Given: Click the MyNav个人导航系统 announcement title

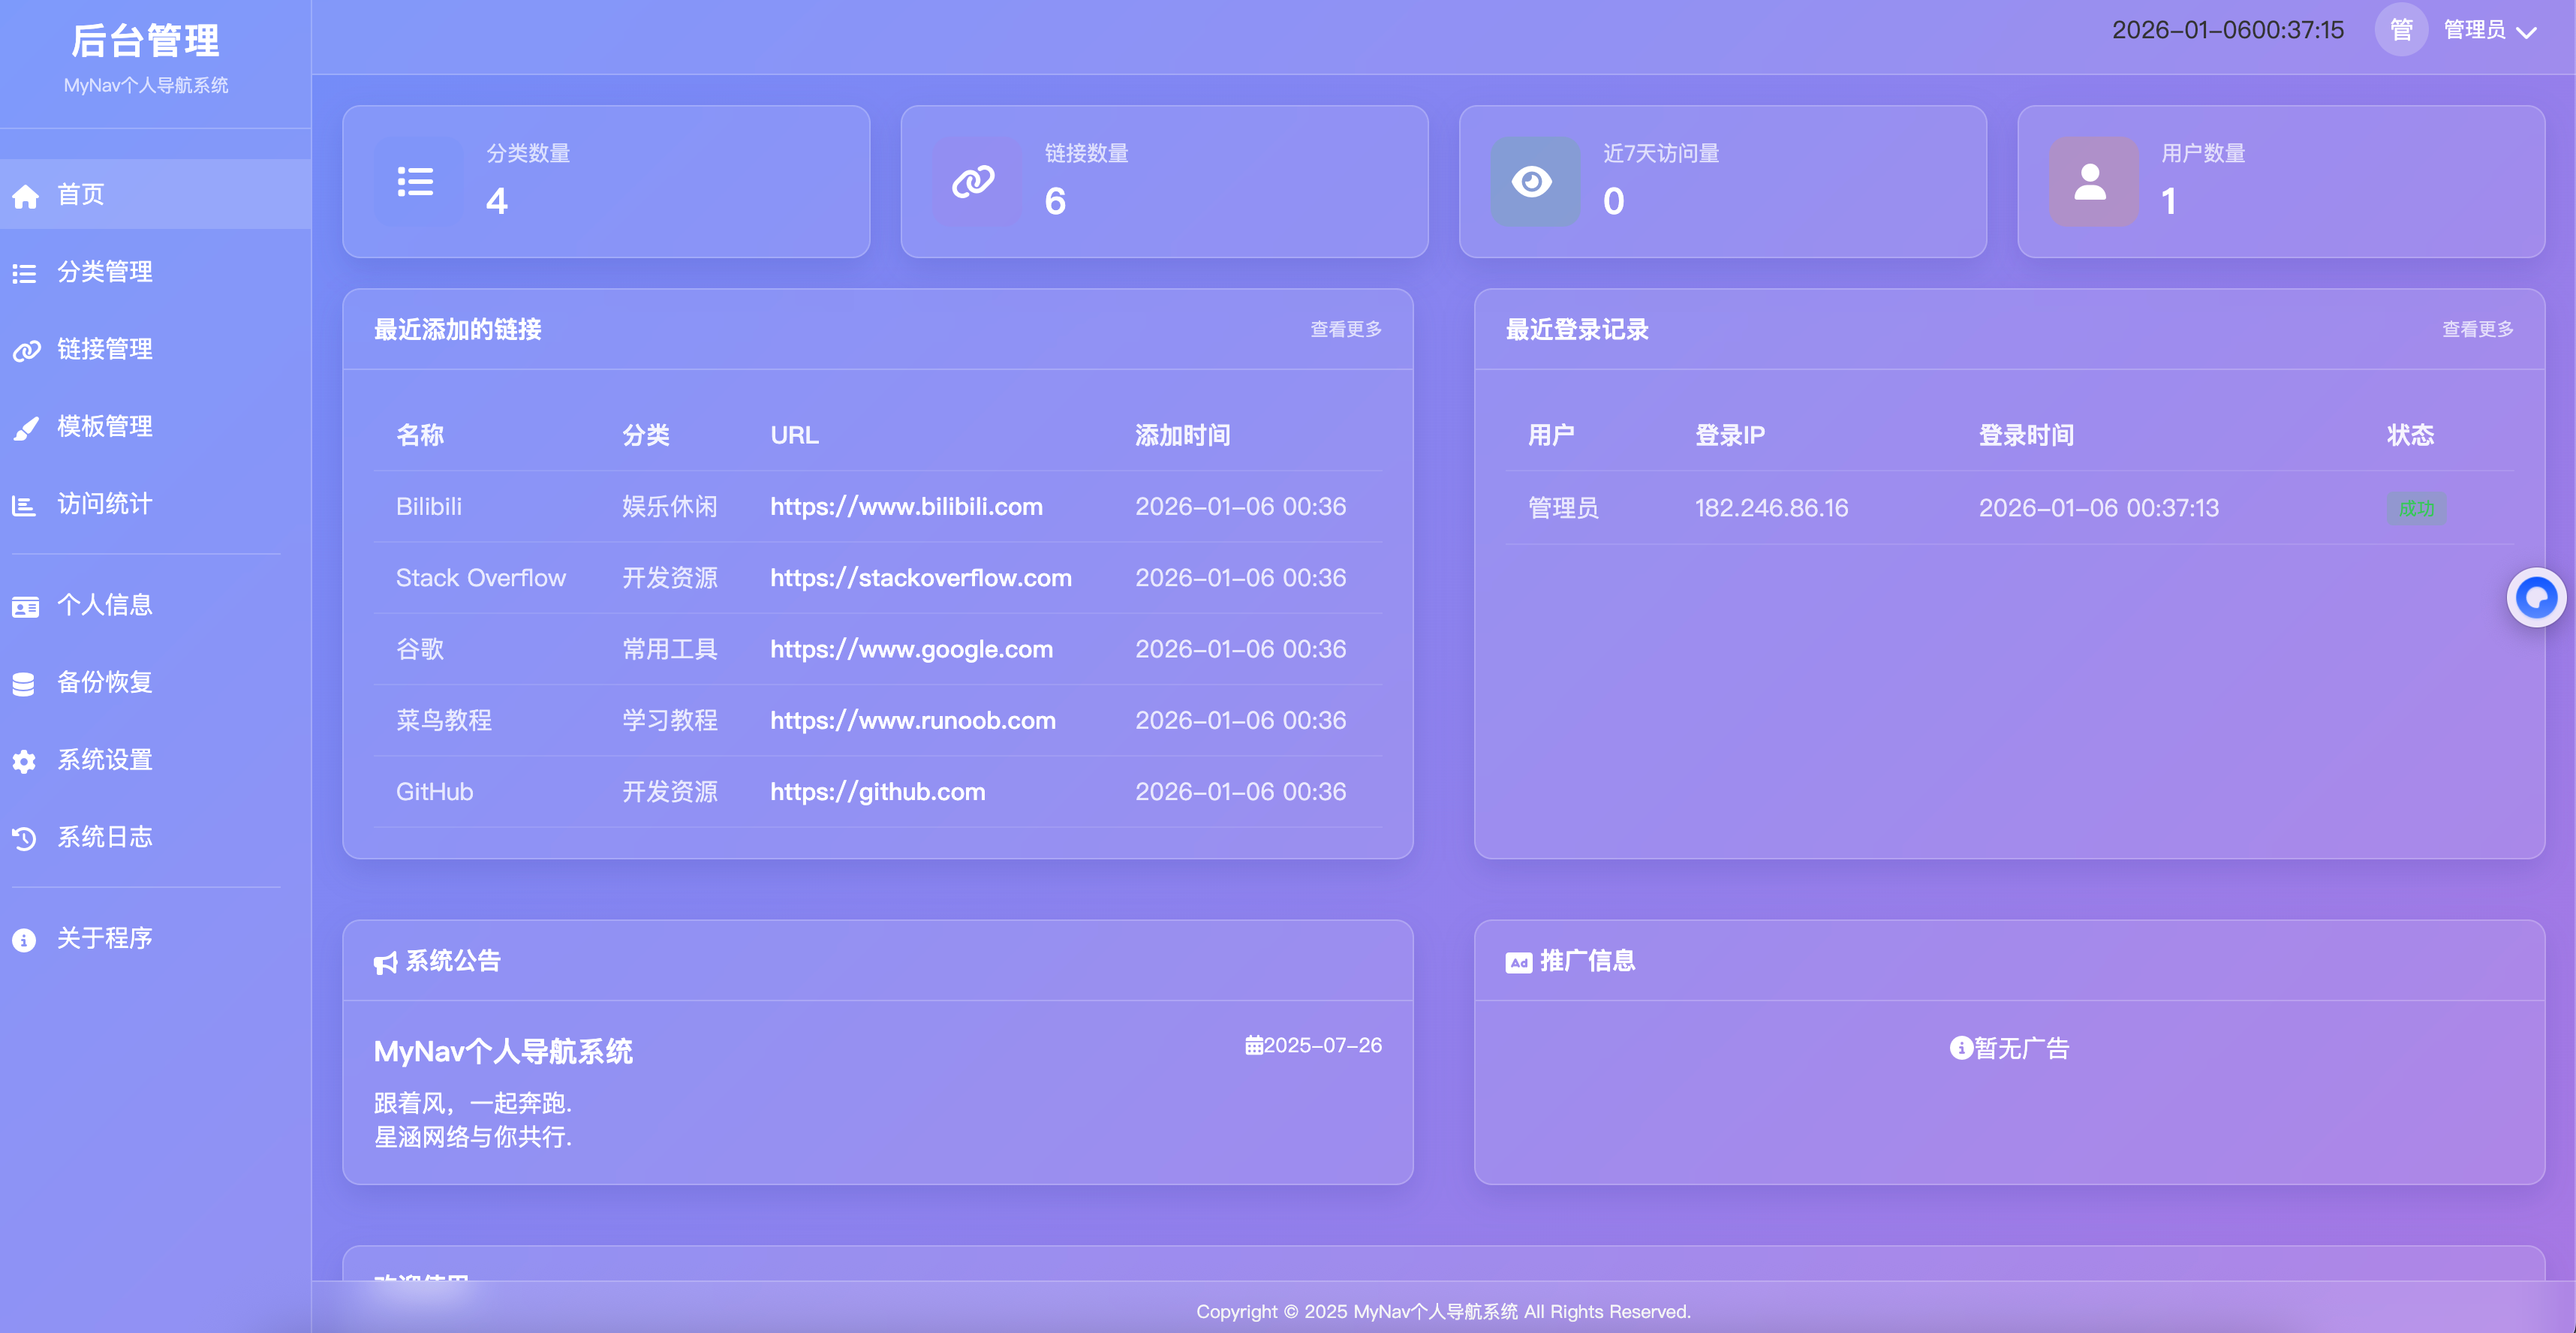Looking at the screenshot, I should point(503,1052).
